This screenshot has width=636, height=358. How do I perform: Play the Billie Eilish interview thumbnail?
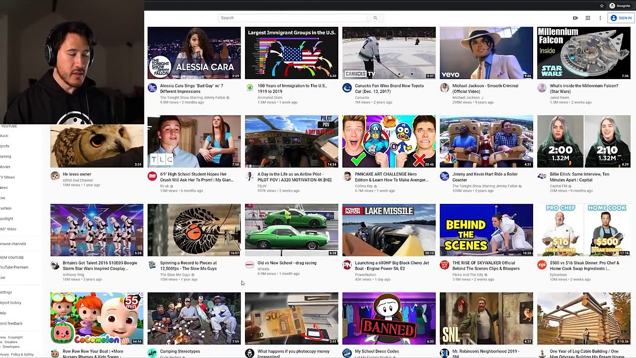coord(584,142)
